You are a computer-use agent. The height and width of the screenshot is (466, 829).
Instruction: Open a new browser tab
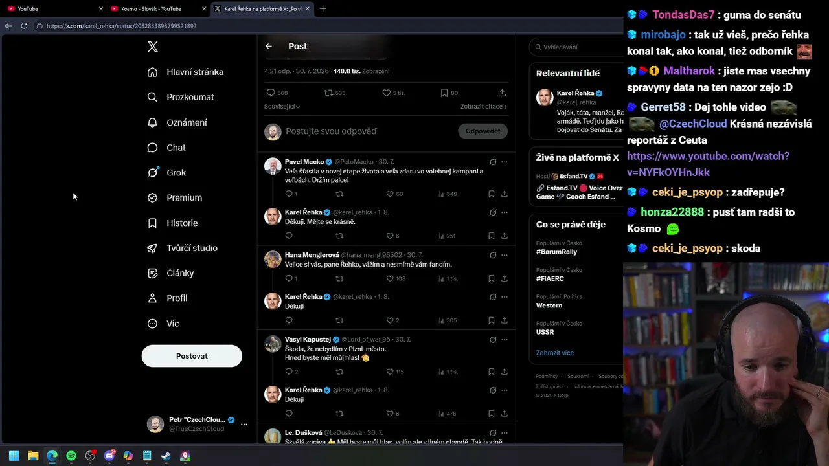(x=323, y=9)
